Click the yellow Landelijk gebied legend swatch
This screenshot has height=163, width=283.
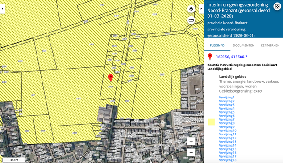(x=211, y=122)
